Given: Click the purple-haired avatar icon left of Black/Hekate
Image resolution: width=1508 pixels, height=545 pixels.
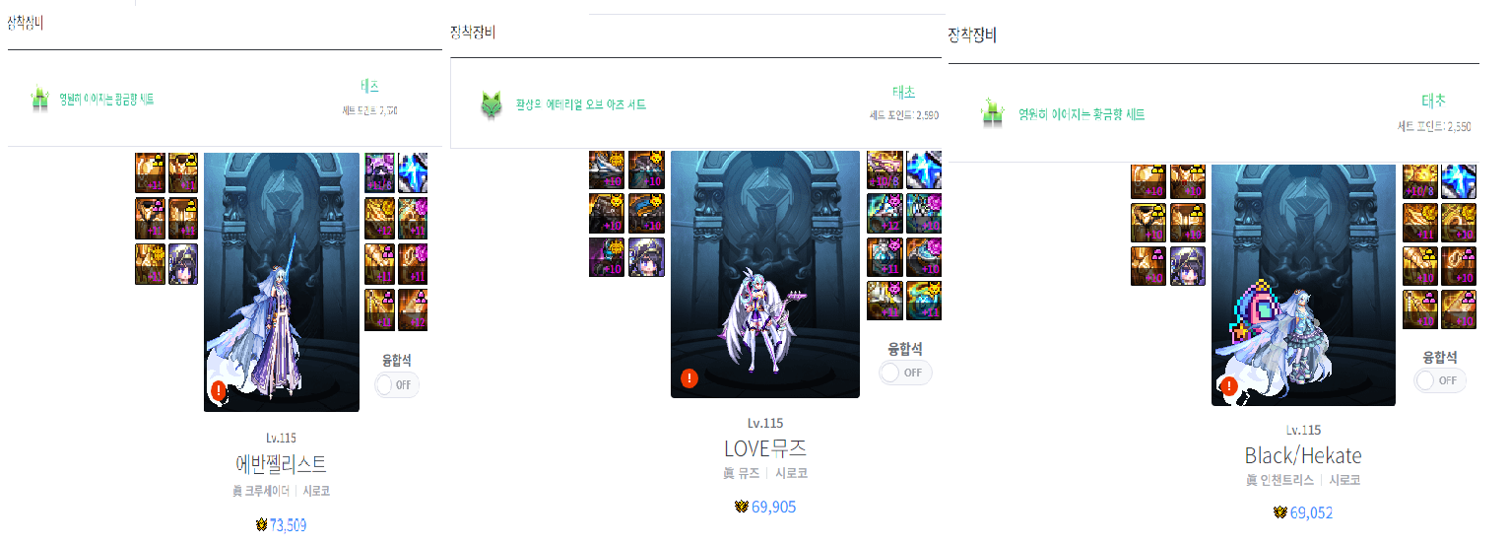Looking at the screenshot, I should pyautogui.click(x=1188, y=266).
